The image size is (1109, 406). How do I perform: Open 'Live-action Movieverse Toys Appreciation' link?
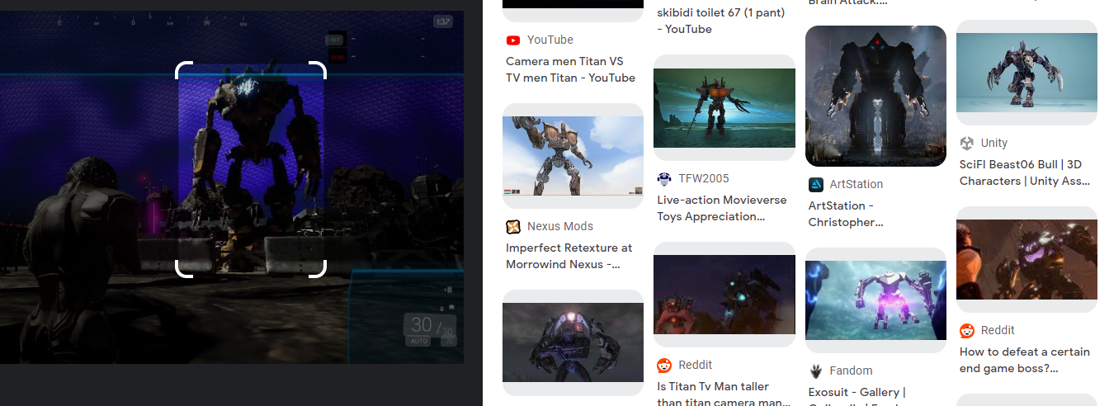point(722,208)
